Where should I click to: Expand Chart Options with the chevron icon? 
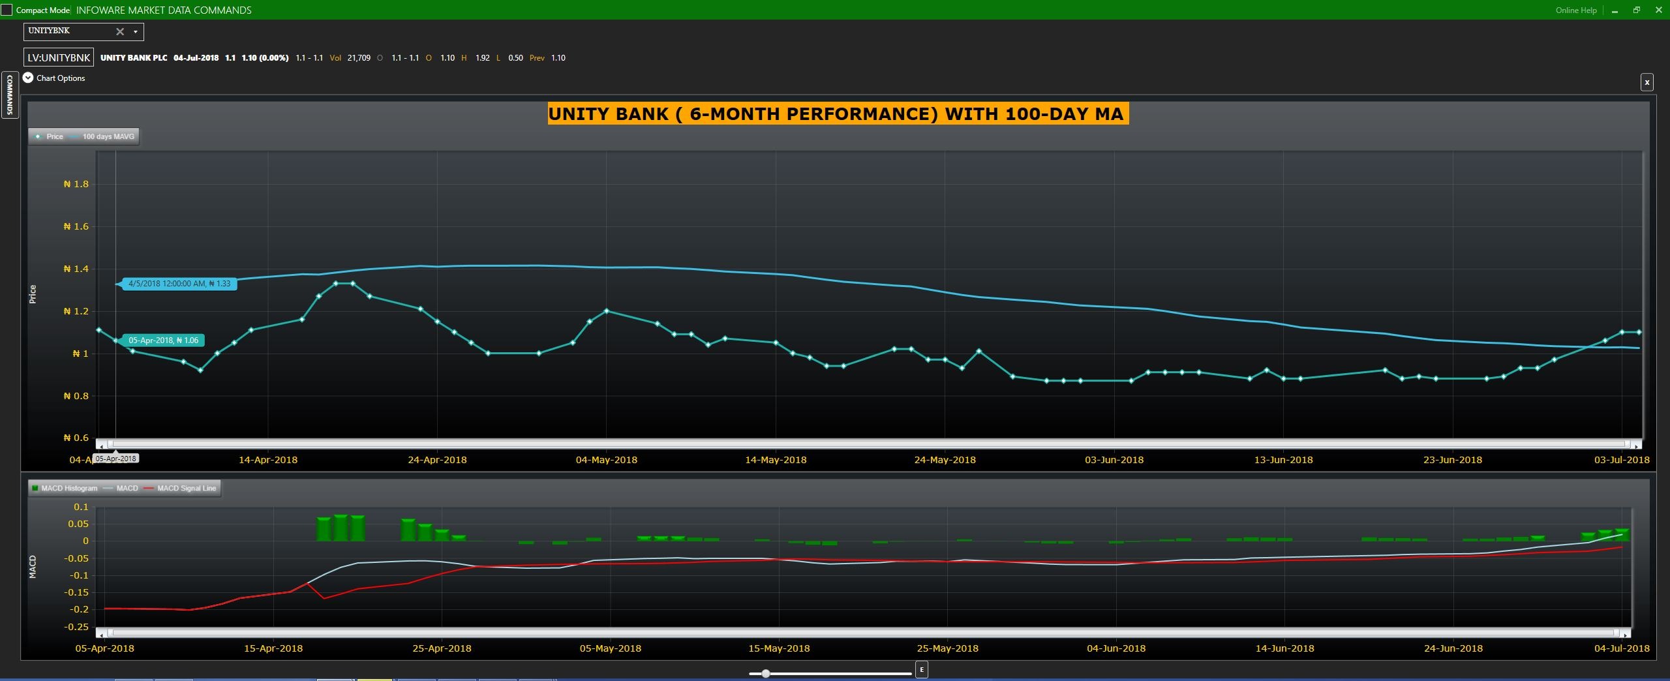pyautogui.click(x=28, y=78)
